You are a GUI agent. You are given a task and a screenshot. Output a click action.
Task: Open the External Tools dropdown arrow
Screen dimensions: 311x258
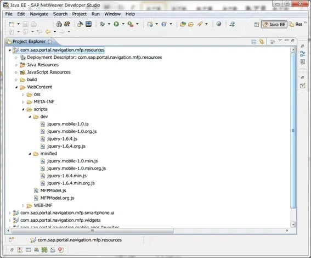[x=137, y=24]
